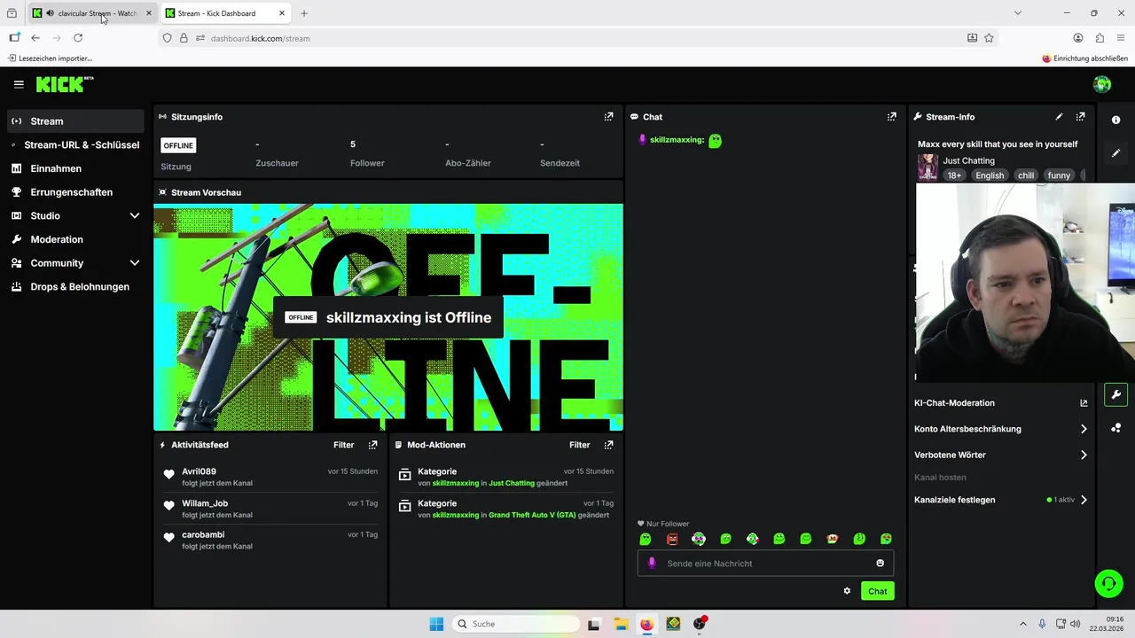Select the wrench tool in right sidebar
1135x638 pixels.
click(x=1115, y=394)
